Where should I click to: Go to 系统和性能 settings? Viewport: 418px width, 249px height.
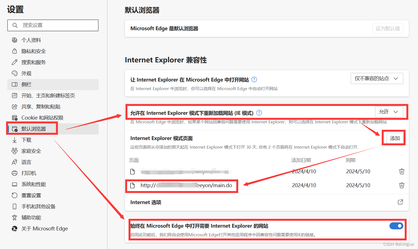click(x=53, y=184)
